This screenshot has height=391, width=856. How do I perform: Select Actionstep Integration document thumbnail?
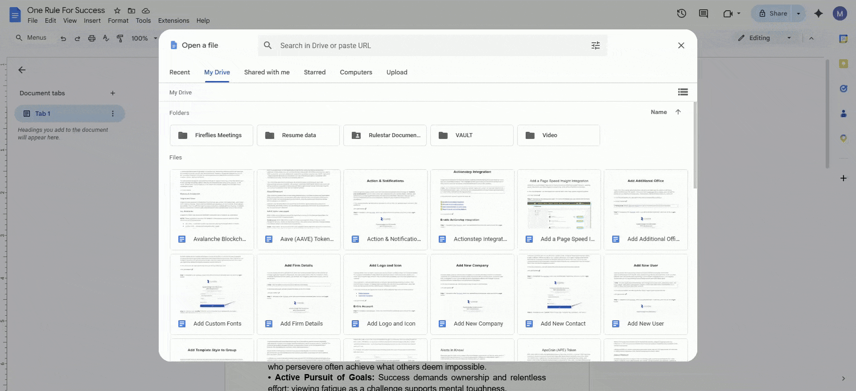tap(472, 210)
